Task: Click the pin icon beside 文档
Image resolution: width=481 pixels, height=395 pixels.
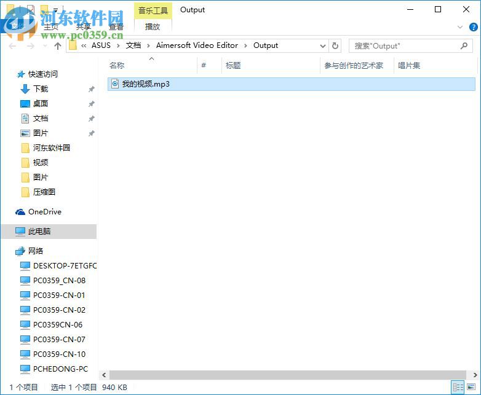Action: click(92, 119)
